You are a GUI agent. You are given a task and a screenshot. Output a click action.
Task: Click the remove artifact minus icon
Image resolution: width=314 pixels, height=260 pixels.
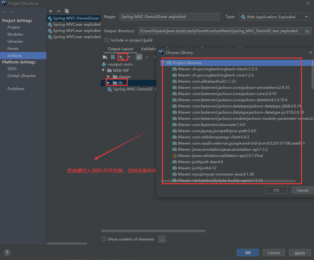(x=59, y=11)
